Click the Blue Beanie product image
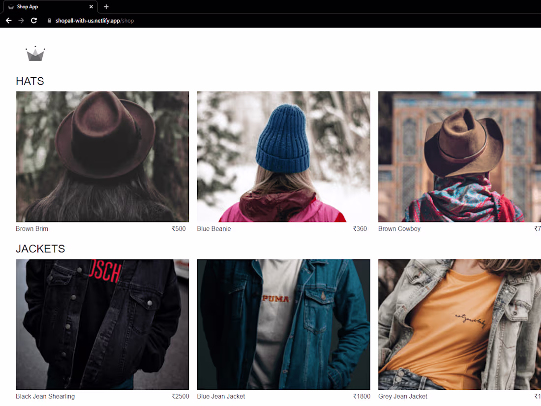 [x=283, y=156]
